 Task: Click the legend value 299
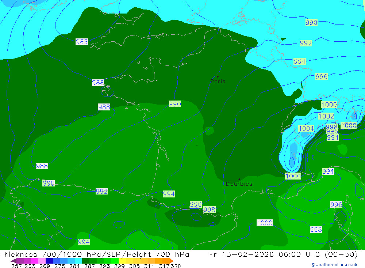(x=119, y=266)
